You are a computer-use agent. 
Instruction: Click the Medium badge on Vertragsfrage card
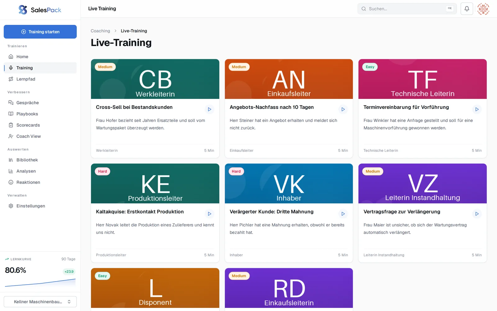[373, 171]
